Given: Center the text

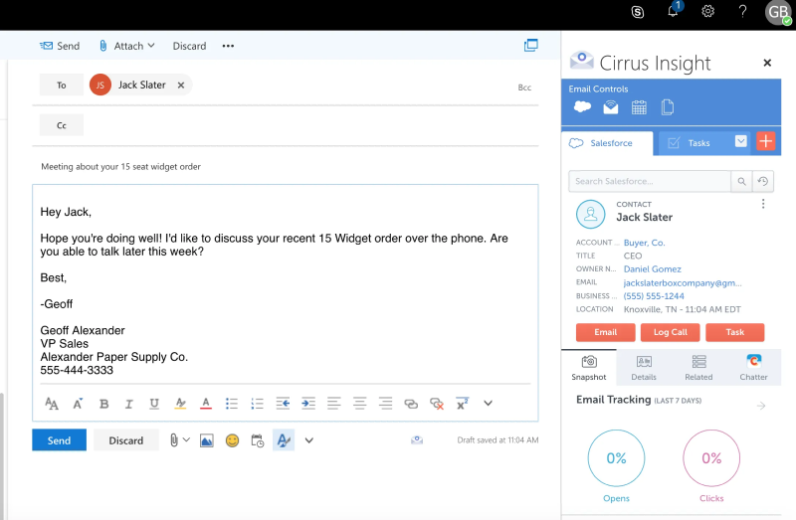Looking at the screenshot, I should pyautogui.click(x=359, y=404).
